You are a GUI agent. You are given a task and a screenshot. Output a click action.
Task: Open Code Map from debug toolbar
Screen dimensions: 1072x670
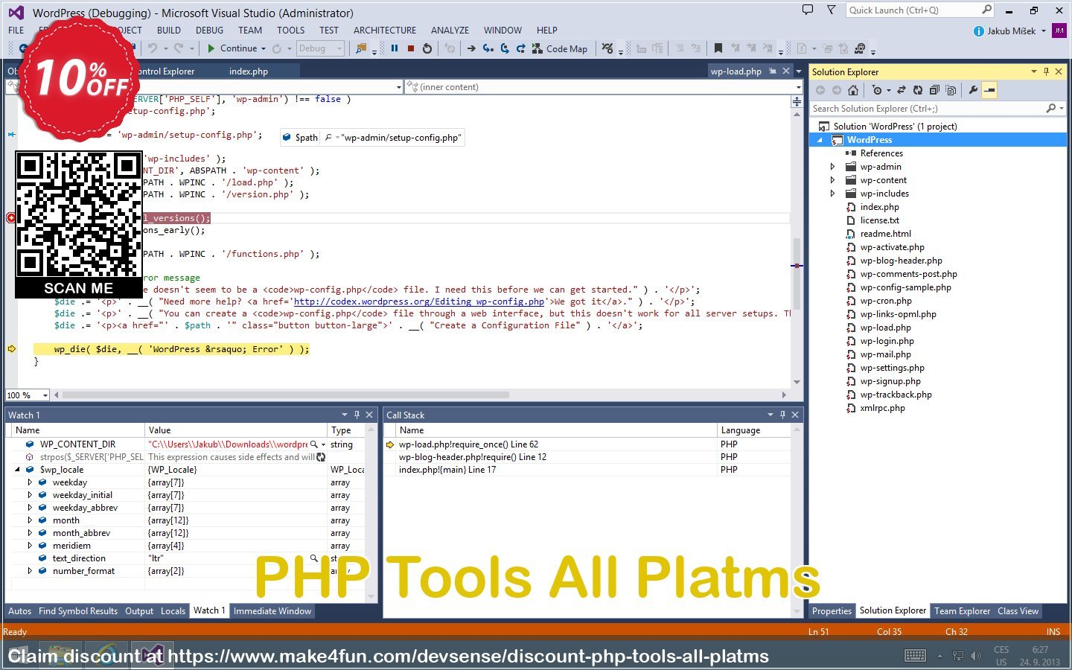coord(559,48)
